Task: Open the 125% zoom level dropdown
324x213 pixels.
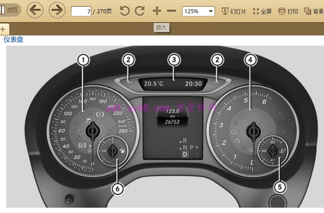Action: [x=198, y=11]
